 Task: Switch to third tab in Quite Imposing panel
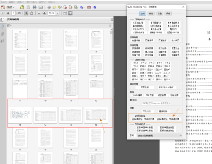point(159,14)
